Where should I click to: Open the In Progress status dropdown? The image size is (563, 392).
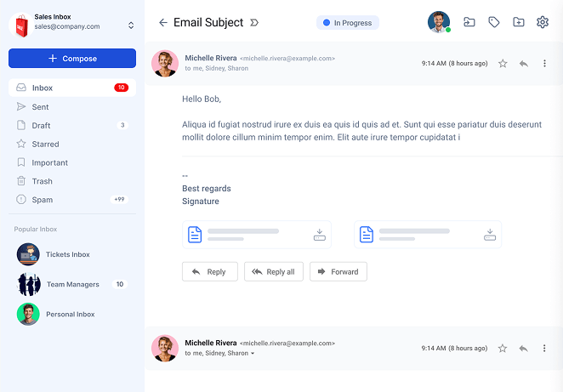click(347, 23)
